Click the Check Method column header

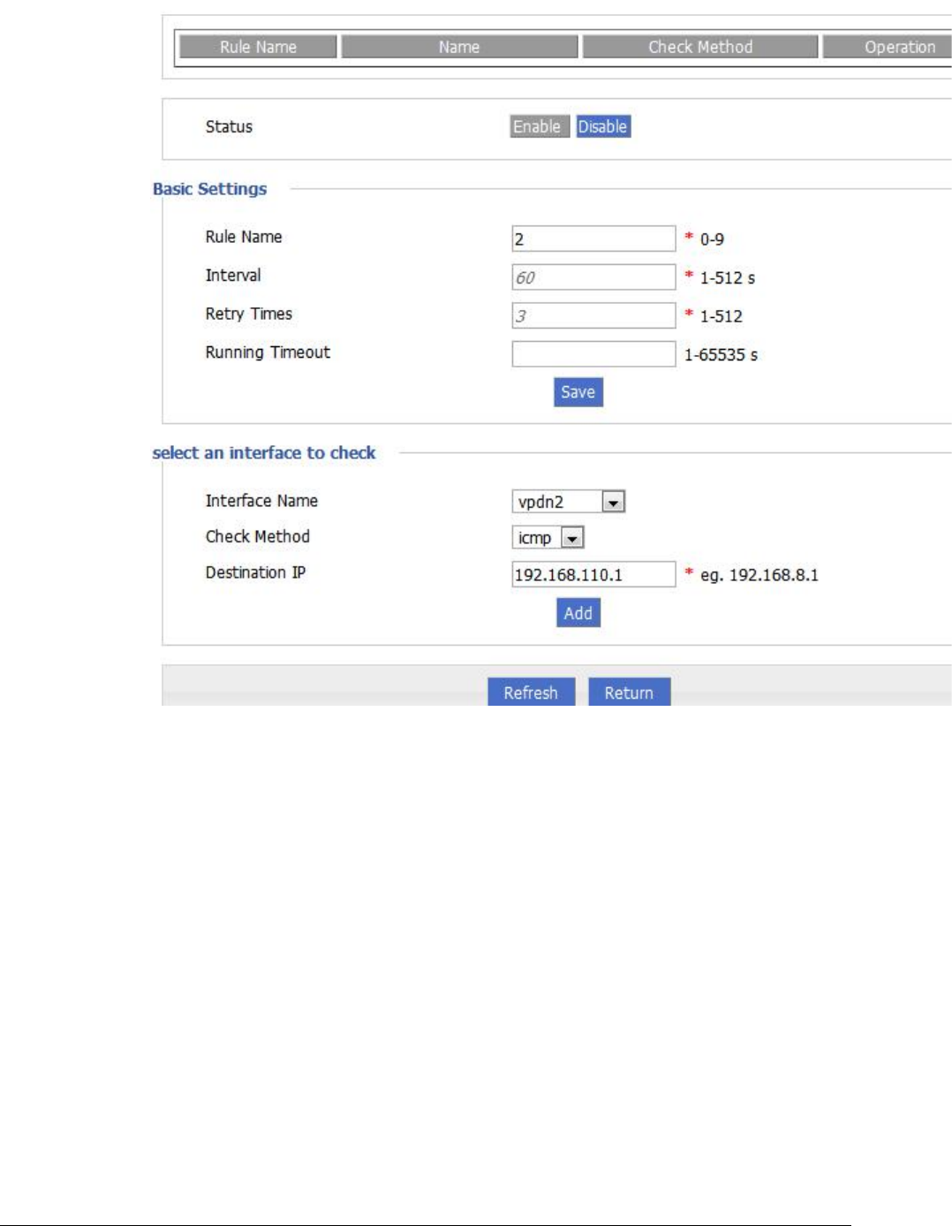point(700,47)
